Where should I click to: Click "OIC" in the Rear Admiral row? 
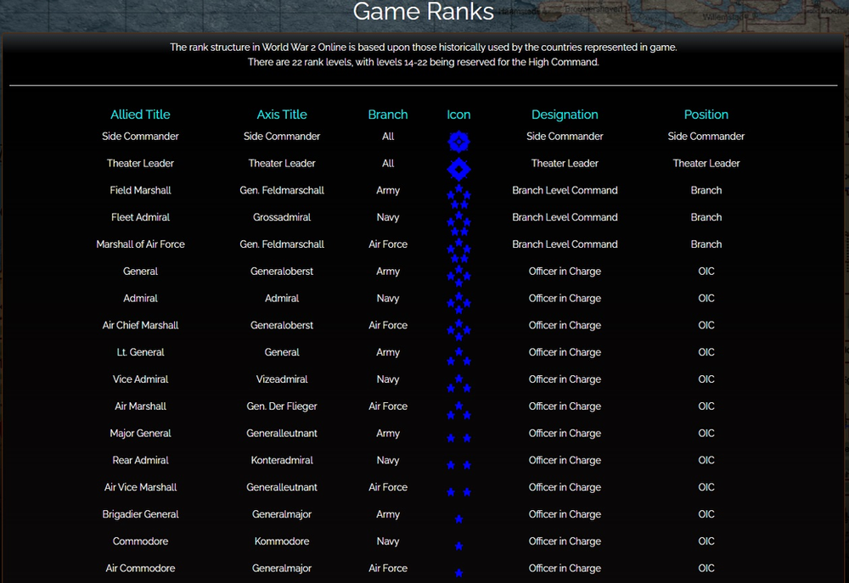tap(706, 460)
